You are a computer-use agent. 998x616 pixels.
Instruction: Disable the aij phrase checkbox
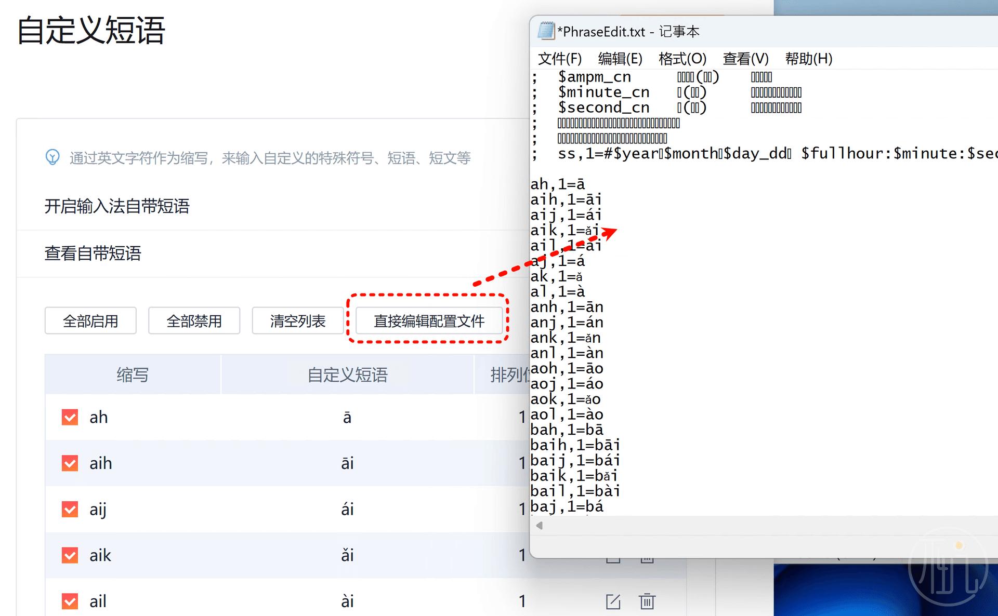70,509
